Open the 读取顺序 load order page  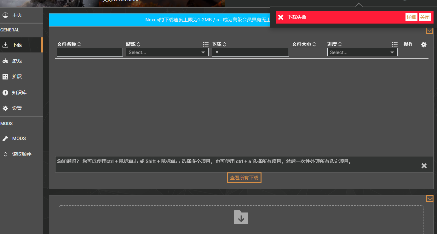(21, 154)
